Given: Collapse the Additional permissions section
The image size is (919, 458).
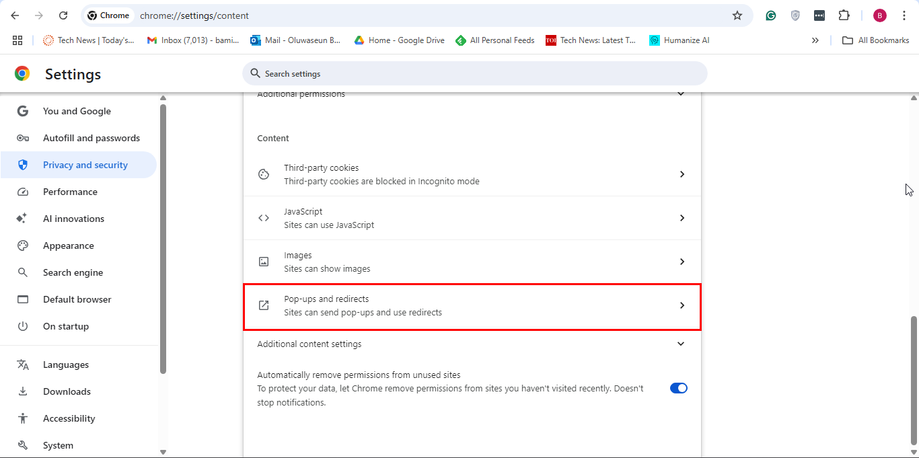Looking at the screenshot, I should pos(681,94).
